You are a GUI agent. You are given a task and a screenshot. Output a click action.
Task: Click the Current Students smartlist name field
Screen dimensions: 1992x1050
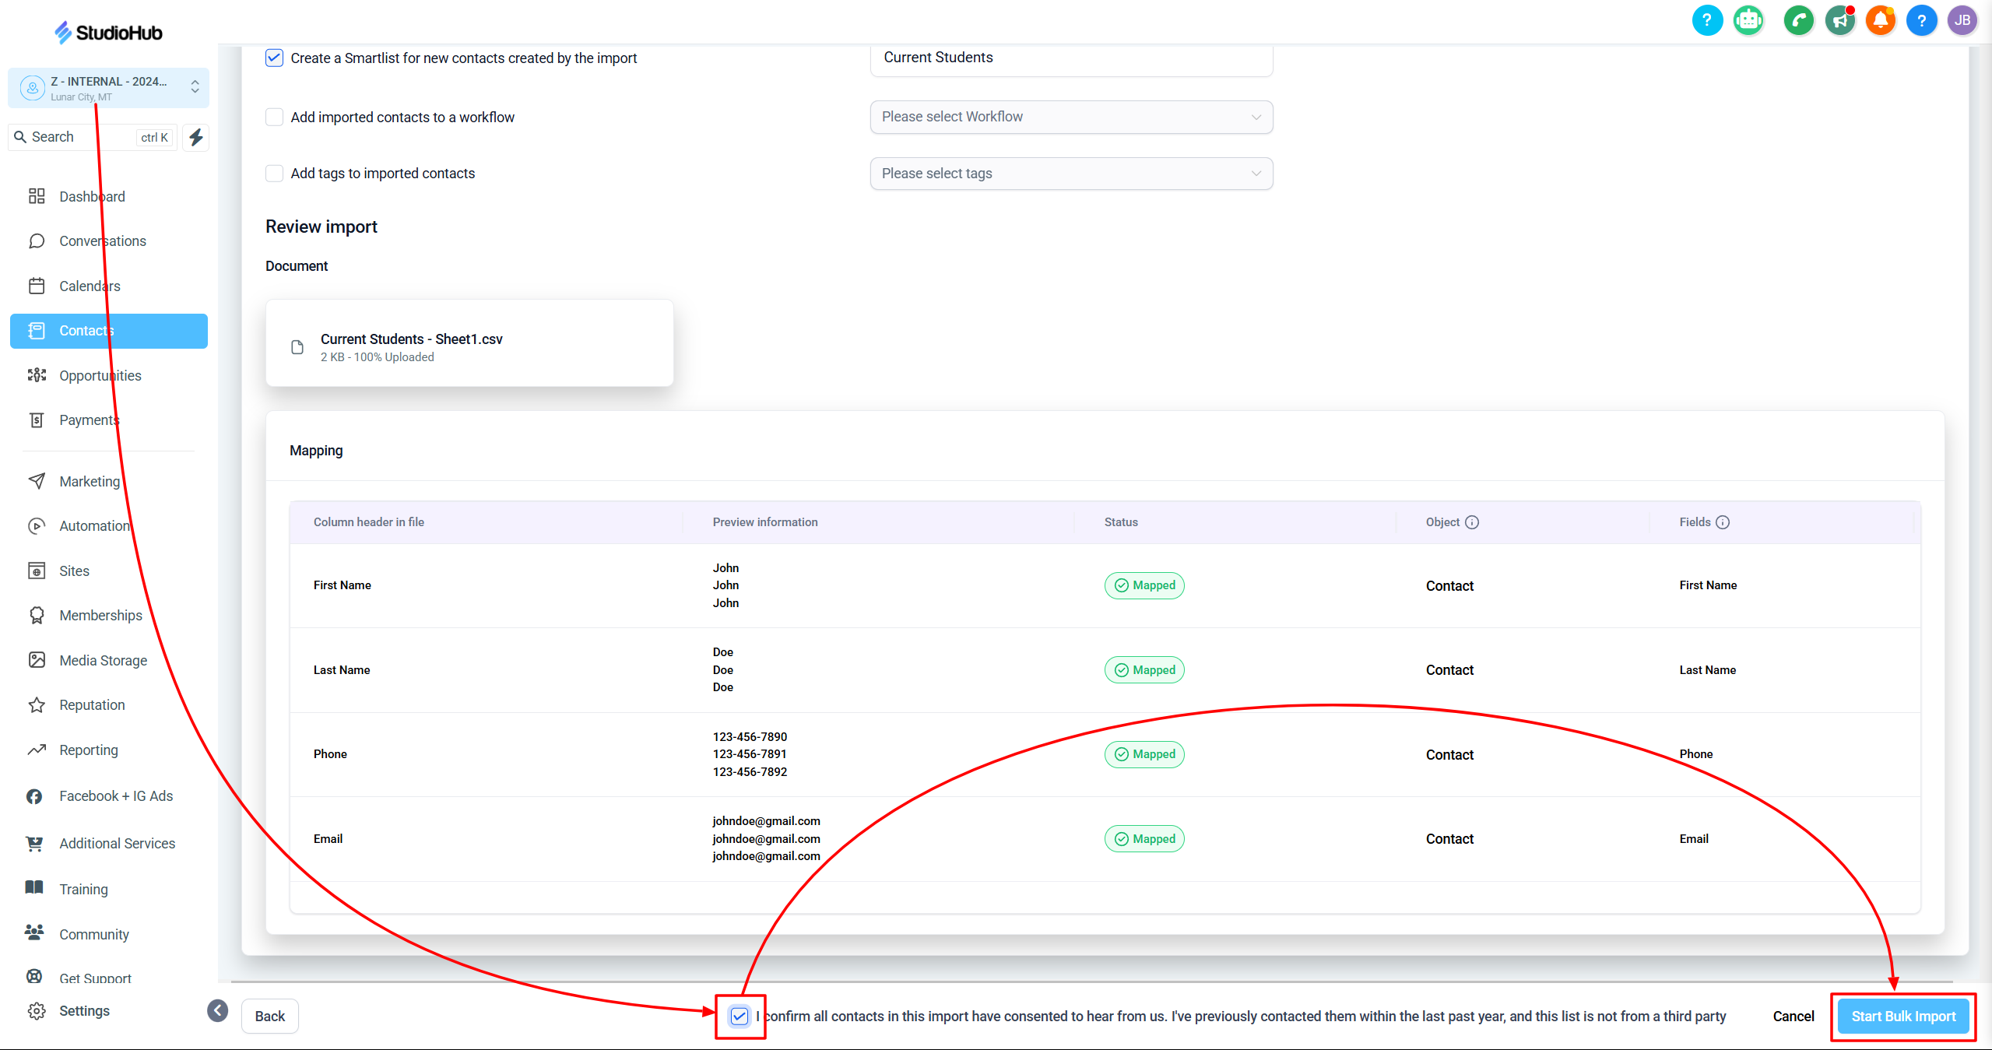coord(1071,58)
